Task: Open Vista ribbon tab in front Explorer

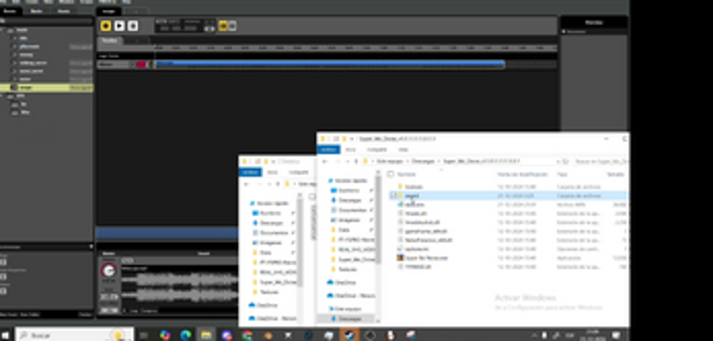Action: 403,150
